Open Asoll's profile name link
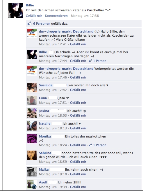 (43, 182)
